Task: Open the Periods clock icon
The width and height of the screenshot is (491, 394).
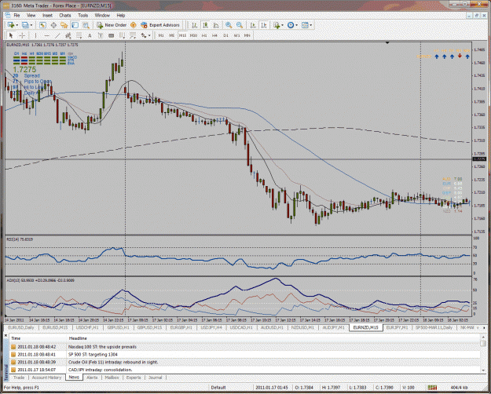Action: [291, 25]
